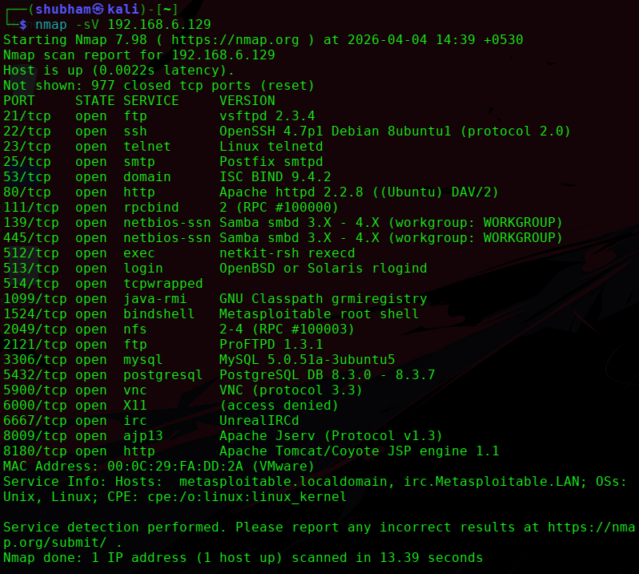Click the 22/tcp port entry
Viewport: 639px width, 574px height.
pyautogui.click(x=27, y=131)
